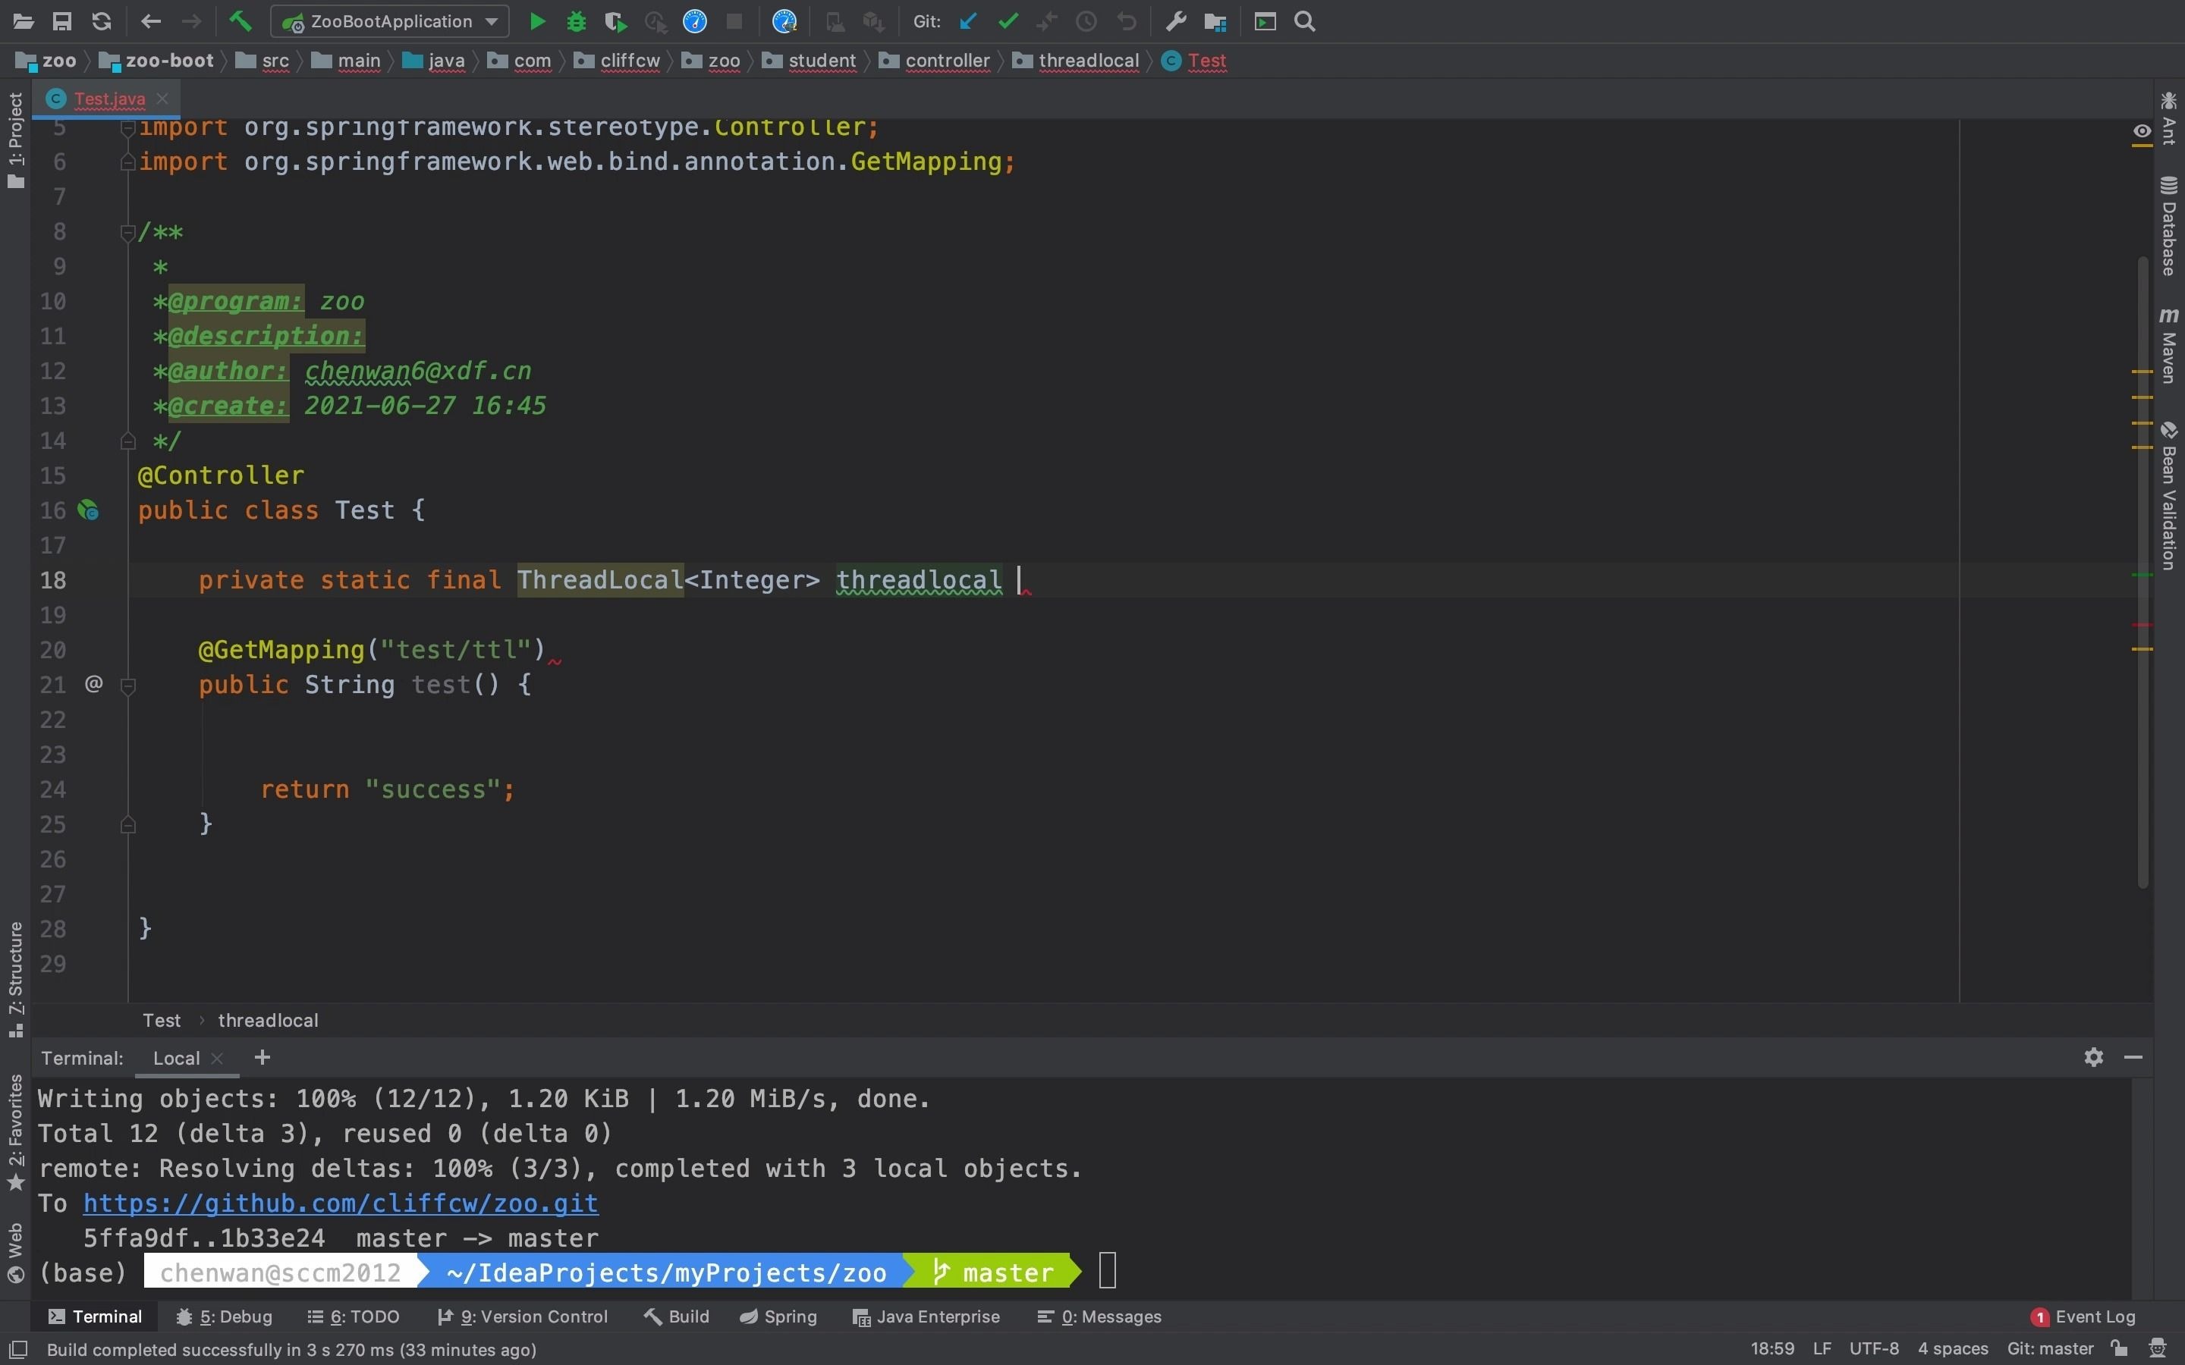Open the Event Log

2083,1316
